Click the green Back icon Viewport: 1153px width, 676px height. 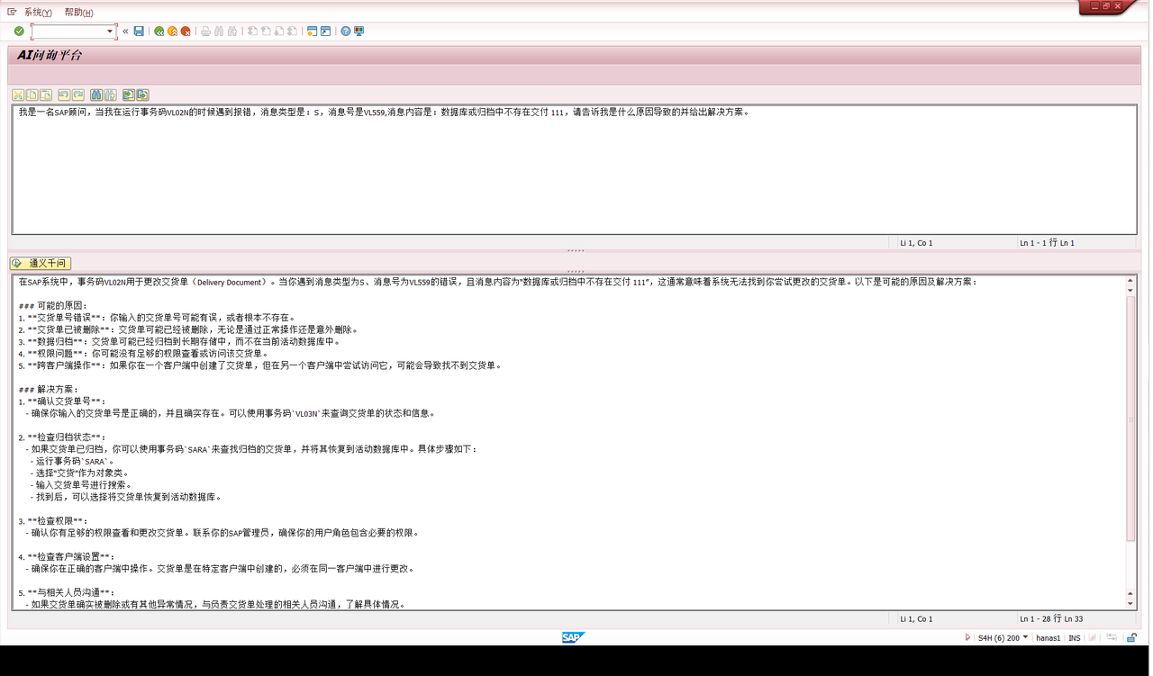(x=159, y=31)
